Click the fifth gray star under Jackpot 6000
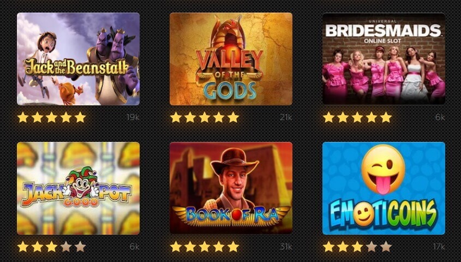Screen dimensions: 461x262 coord(80,247)
